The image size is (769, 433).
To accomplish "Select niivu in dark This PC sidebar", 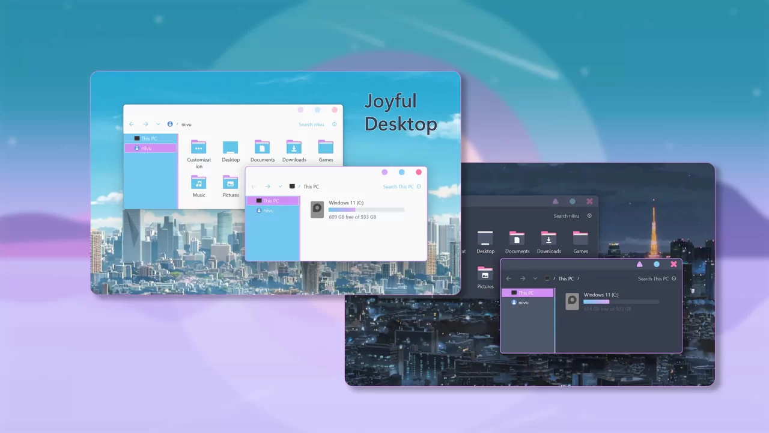I will (527, 302).
